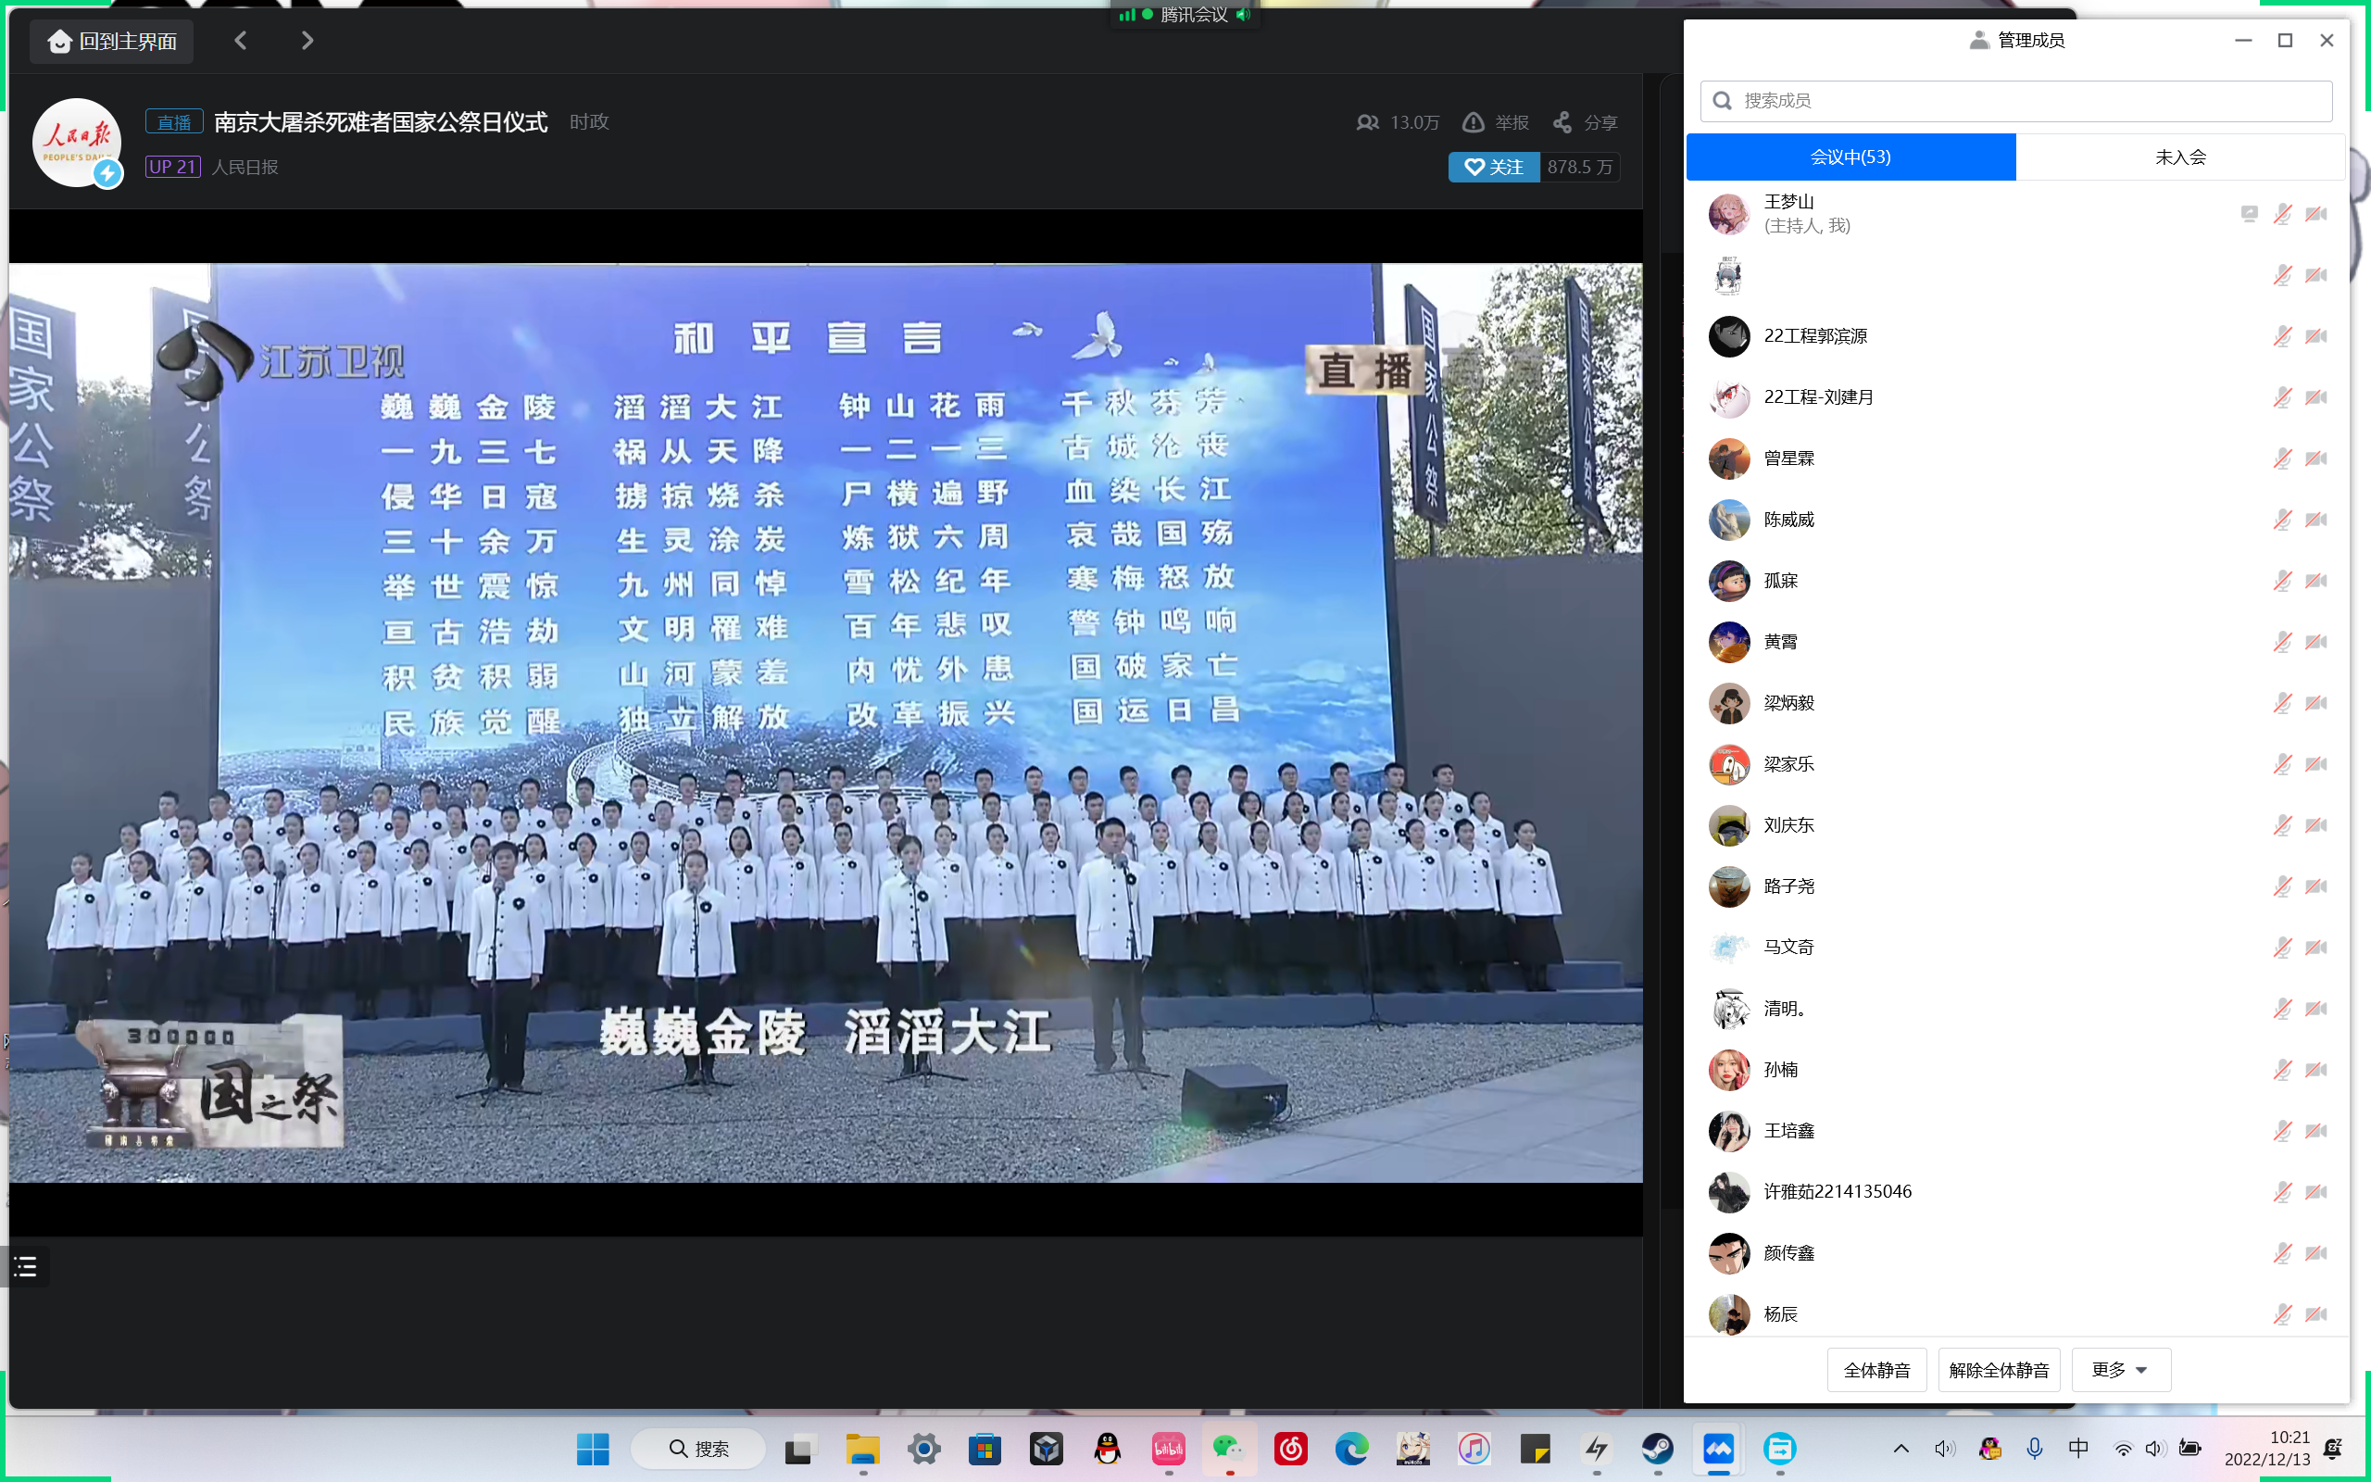
Task: Open the input method 中 language selector
Action: [2078, 1449]
